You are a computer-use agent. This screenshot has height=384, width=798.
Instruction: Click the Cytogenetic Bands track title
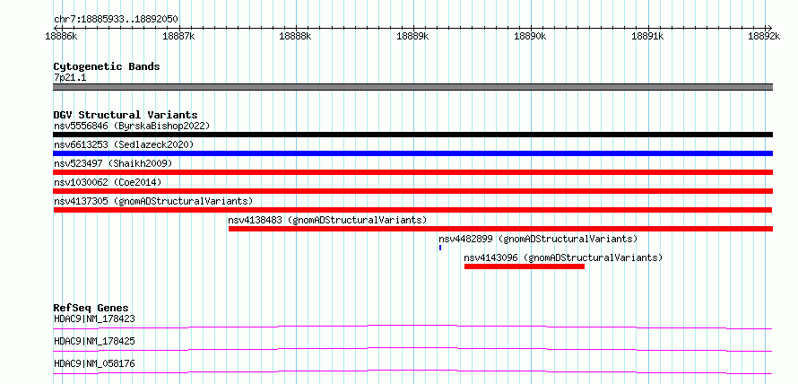pos(107,66)
